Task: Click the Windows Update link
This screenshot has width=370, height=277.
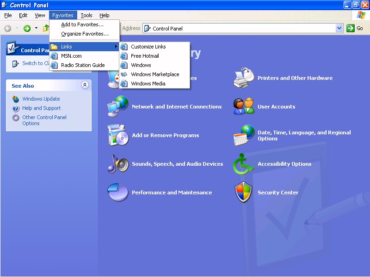Action: (x=41, y=99)
